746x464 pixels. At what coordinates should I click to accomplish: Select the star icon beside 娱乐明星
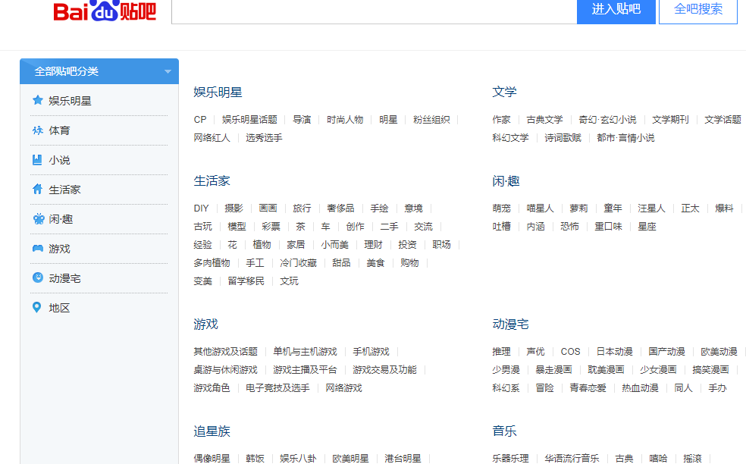click(36, 99)
